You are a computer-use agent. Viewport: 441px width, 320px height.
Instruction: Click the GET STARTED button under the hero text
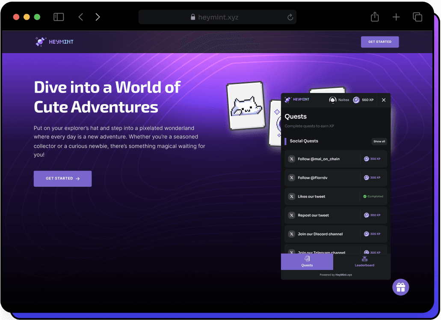pyautogui.click(x=62, y=179)
